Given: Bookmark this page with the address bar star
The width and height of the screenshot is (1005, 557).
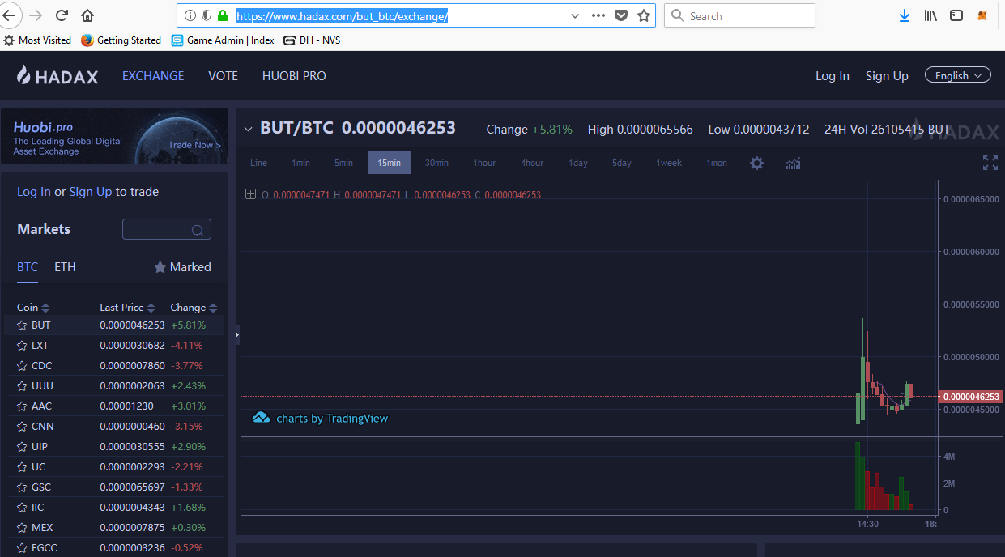Looking at the screenshot, I should pos(644,15).
